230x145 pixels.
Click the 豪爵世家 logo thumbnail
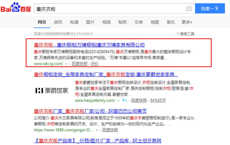tap(52, 91)
